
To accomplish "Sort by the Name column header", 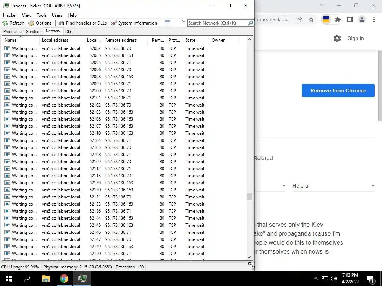I will pyautogui.click(x=21, y=40).
